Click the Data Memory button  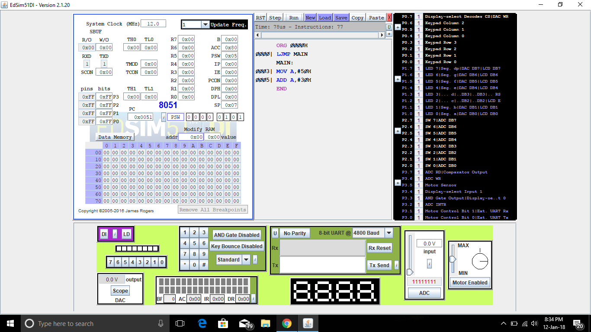point(115,137)
